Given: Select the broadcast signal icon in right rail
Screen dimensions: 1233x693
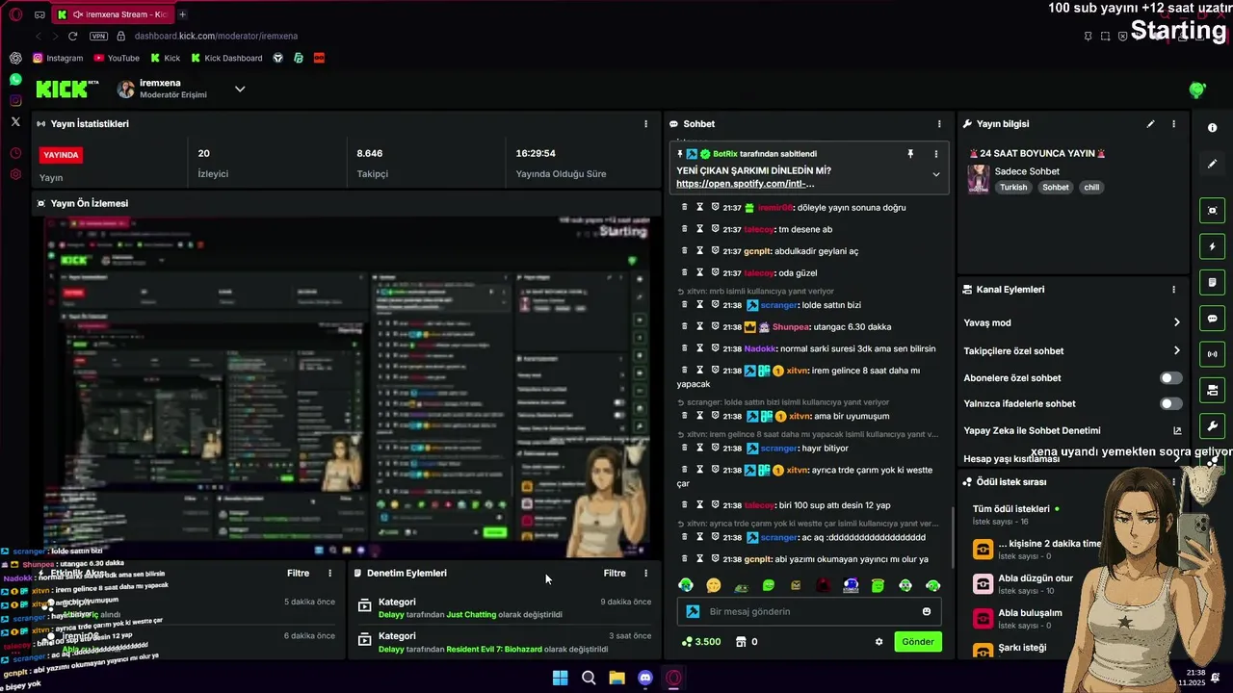Looking at the screenshot, I should [1212, 354].
